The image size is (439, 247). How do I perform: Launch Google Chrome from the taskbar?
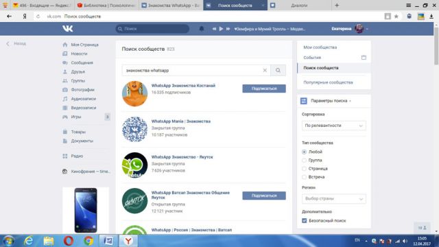click(88, 241)
